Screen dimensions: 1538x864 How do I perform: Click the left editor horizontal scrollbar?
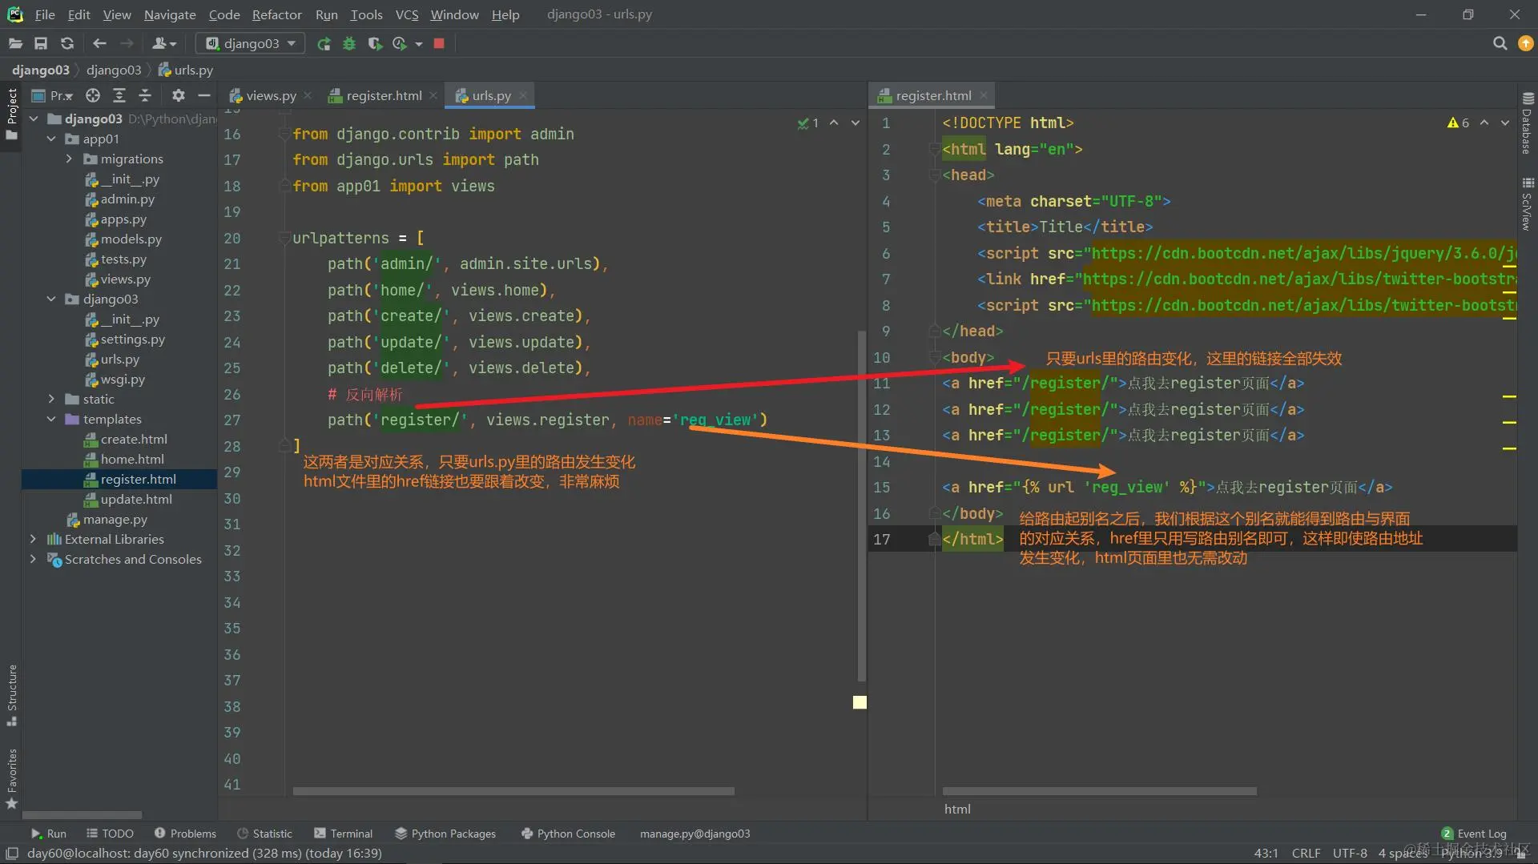tap(513, 791)
